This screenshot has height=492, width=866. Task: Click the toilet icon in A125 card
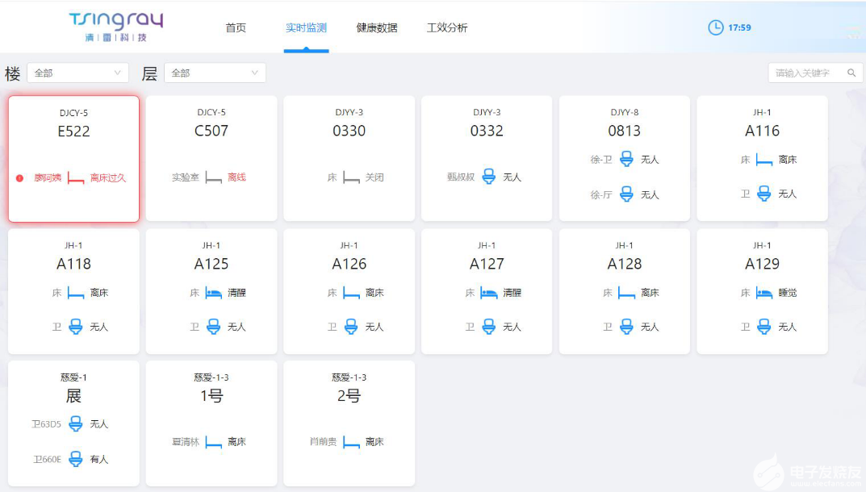[213, 327]
